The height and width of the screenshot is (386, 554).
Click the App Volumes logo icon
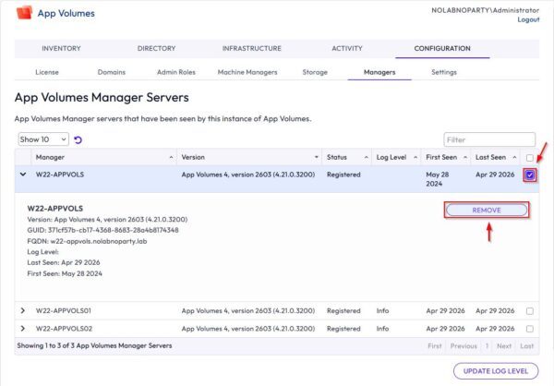tap(24, 13)
